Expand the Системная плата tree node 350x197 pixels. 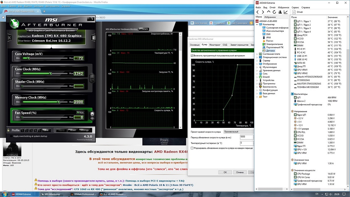(x=257, y=54)
